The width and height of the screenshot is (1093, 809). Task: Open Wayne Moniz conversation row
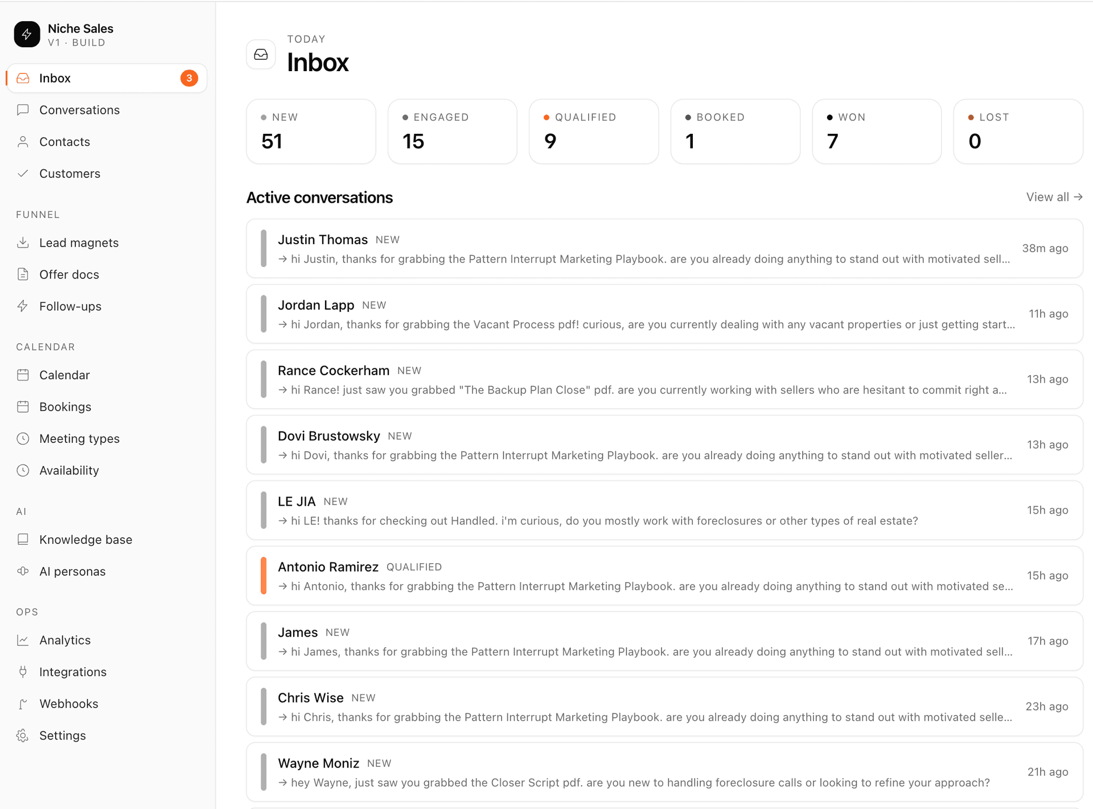tap(664, 772)
